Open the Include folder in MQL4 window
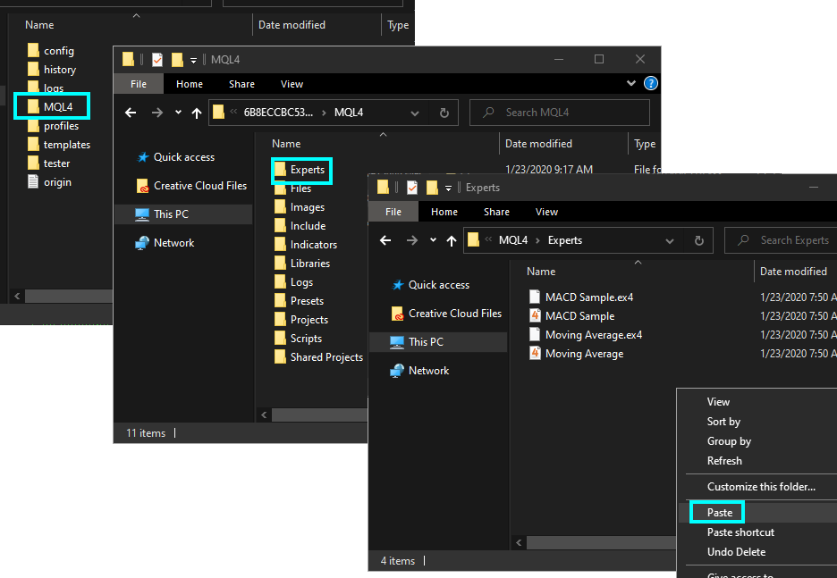Image resolution: width=837 pixels, height=578 pixels. click(x=300, y=225)
